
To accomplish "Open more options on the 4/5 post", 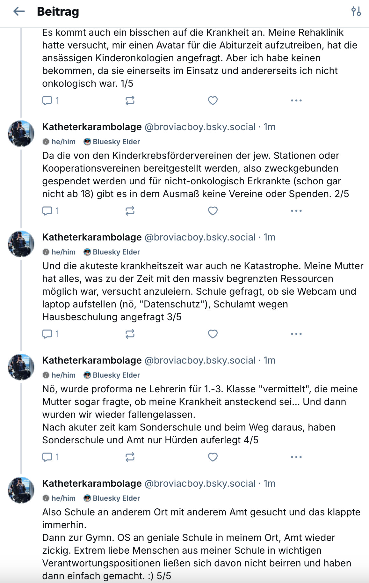I will coord(296,457).
